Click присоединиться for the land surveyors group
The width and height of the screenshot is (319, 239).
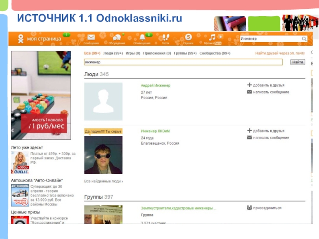coord(267,208)
